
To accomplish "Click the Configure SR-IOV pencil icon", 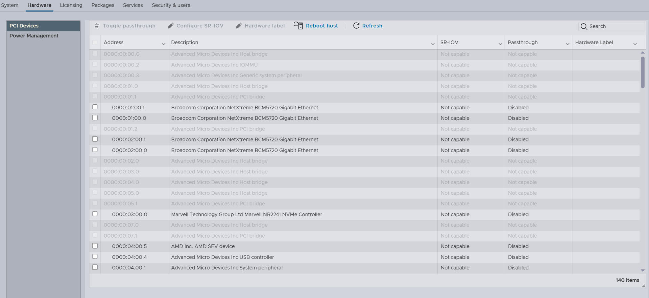I will click(x=171, y=26).
